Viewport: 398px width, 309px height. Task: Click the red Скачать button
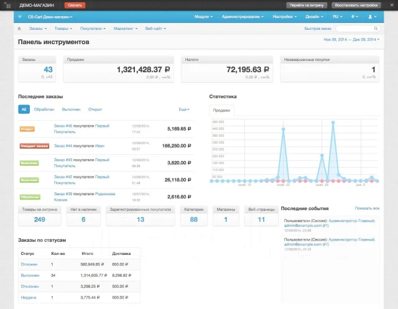75,6
